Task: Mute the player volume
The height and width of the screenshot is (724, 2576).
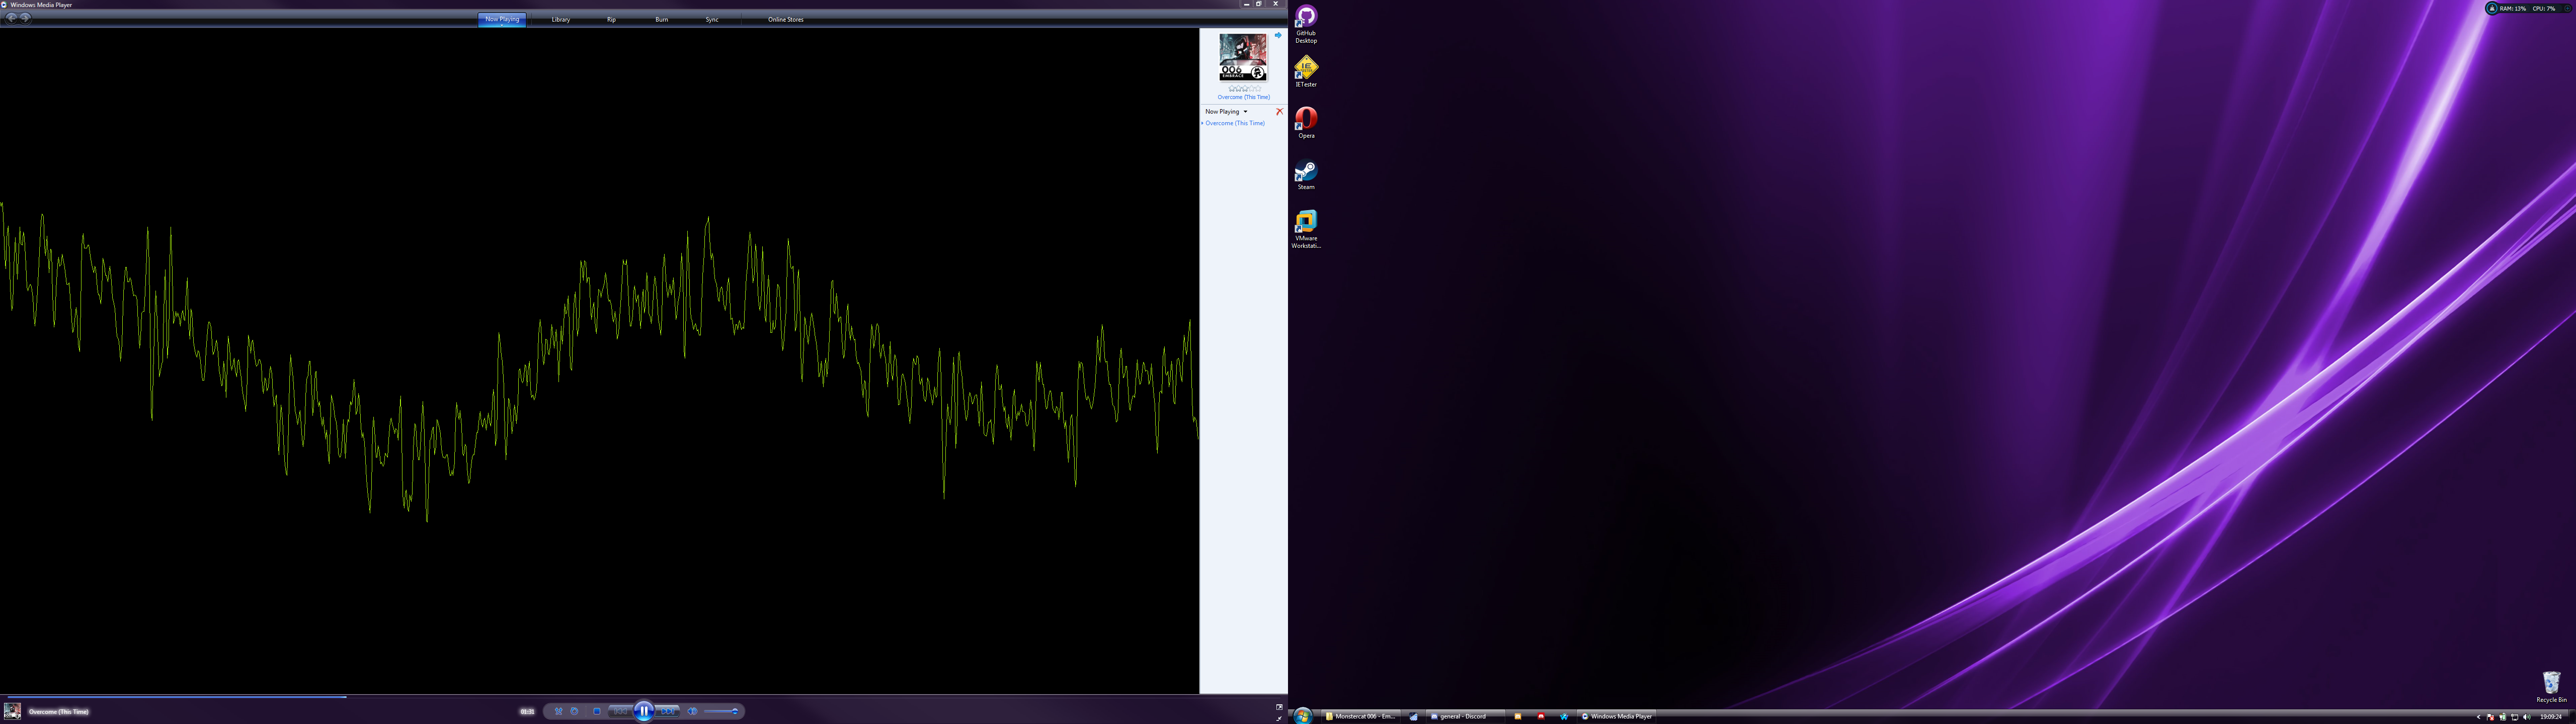Action: click(692, 711)
